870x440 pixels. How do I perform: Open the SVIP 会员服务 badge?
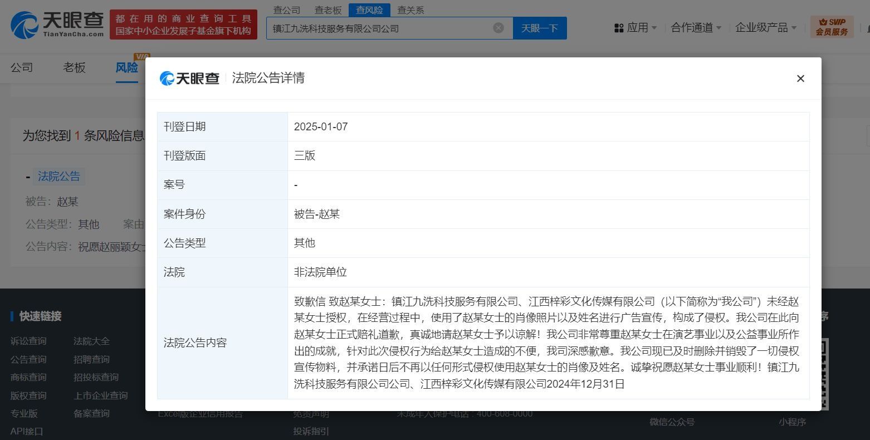832,27
